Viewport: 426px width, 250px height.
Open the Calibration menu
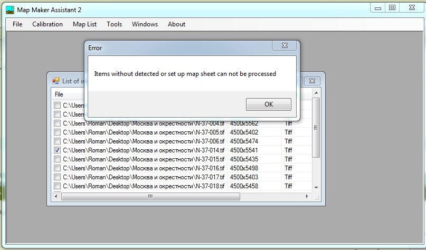[x=48, y=24]
